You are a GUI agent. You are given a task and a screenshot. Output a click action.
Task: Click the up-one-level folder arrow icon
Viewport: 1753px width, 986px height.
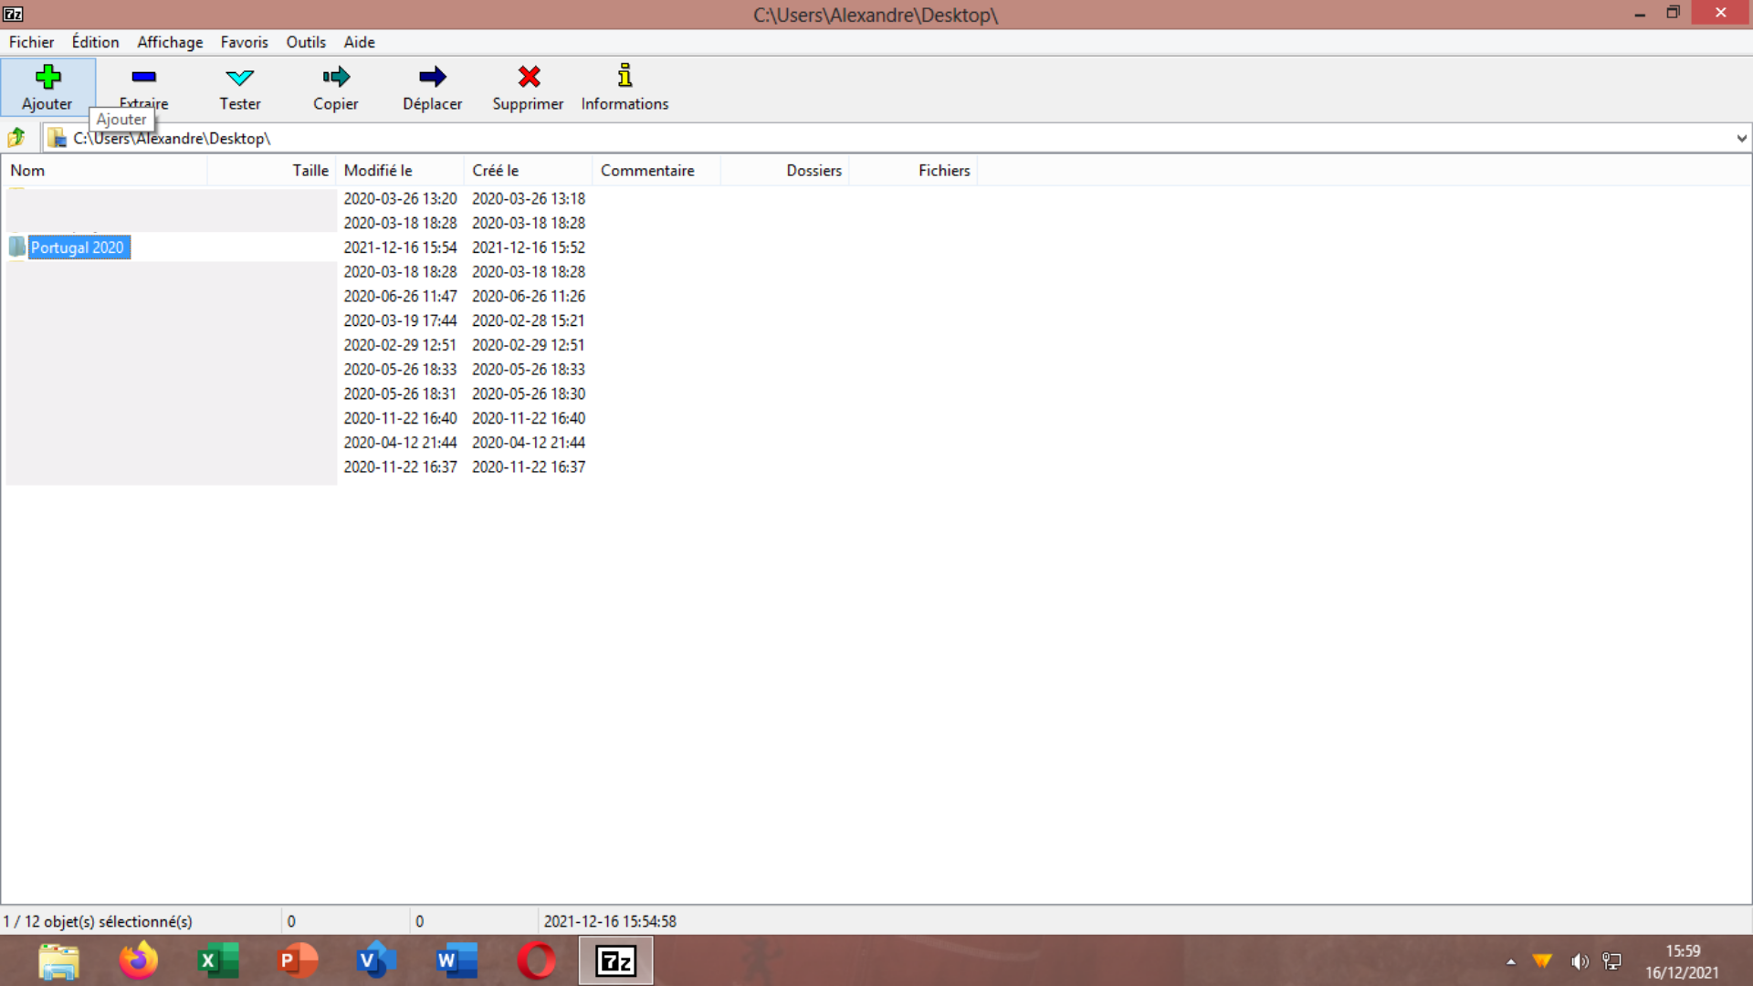[x=16, y=137]
